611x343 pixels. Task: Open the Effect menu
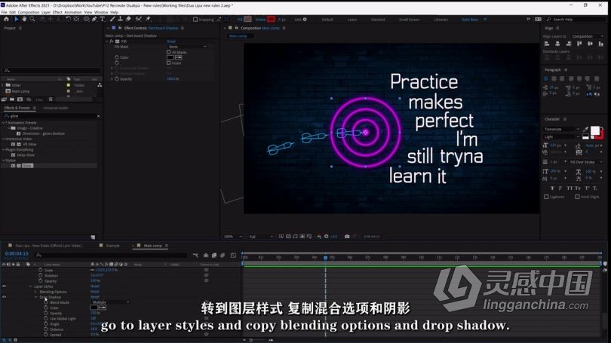tap(57, 12)
